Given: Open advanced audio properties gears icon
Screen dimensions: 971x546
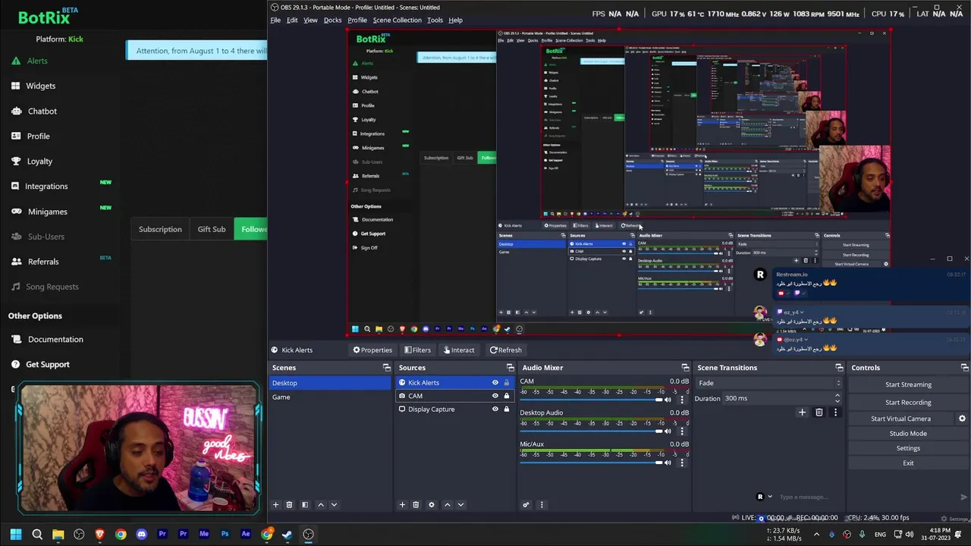Looking at the screenshot, I should click(526, 505).
